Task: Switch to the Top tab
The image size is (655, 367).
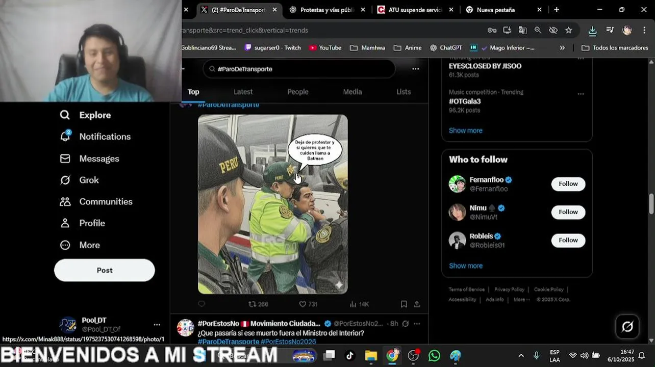Action: tap(193, 92)
